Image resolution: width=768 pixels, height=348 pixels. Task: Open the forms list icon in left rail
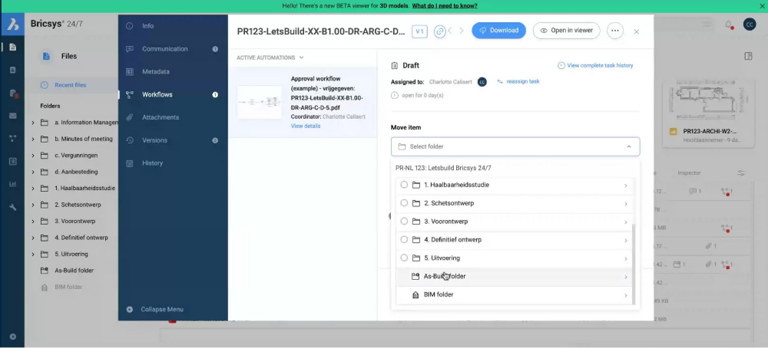click(x=13, y=161)
